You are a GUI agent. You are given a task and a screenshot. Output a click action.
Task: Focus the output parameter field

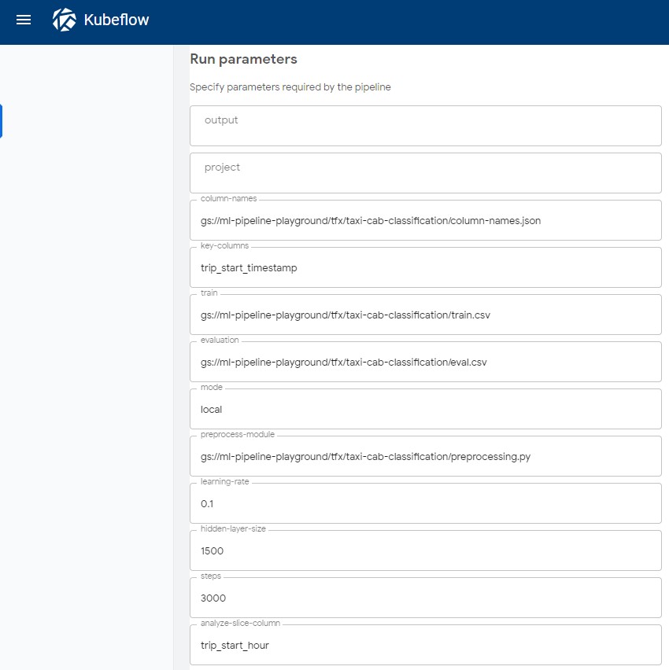pos(426,126)
